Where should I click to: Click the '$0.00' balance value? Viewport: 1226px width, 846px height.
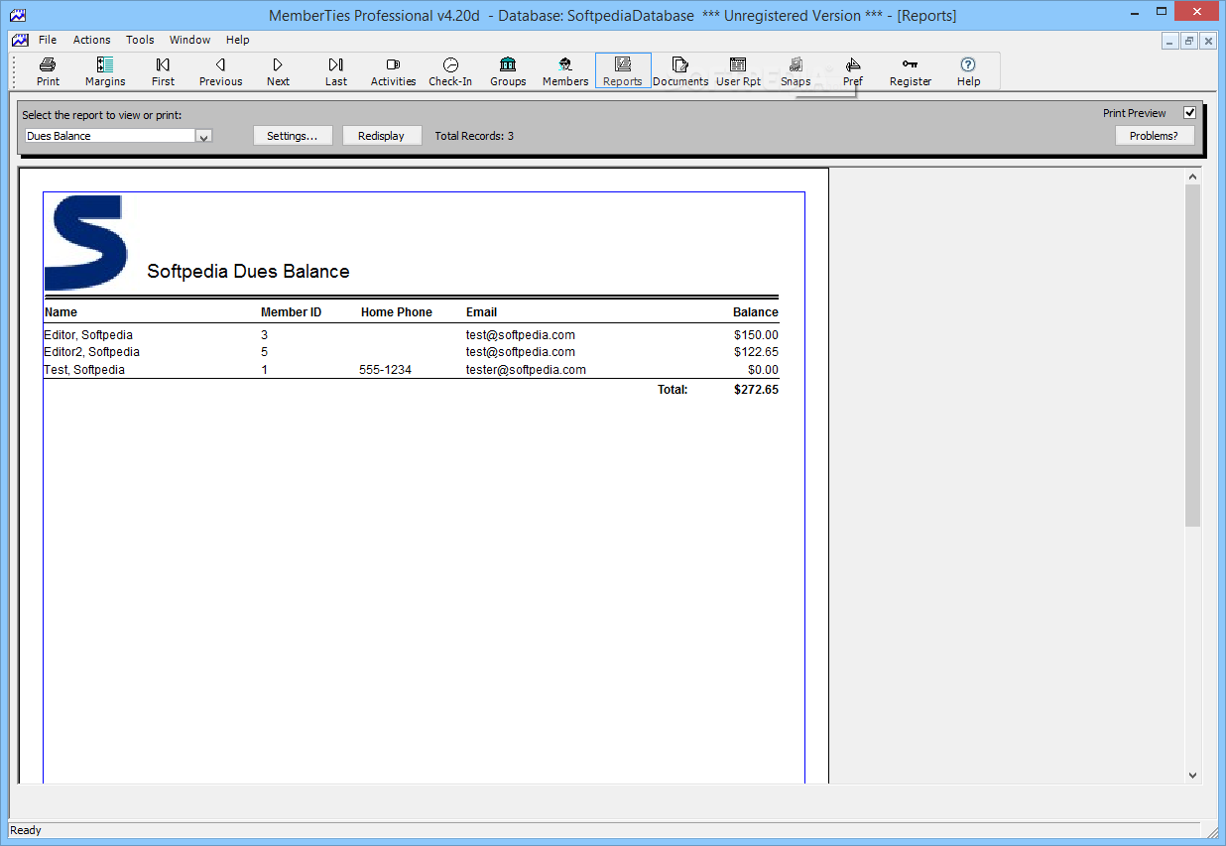point(764,370)
